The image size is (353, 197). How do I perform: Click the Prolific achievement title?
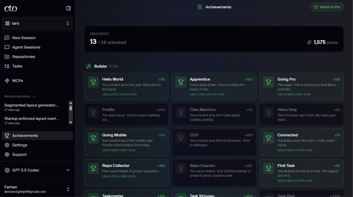(108, 109)
